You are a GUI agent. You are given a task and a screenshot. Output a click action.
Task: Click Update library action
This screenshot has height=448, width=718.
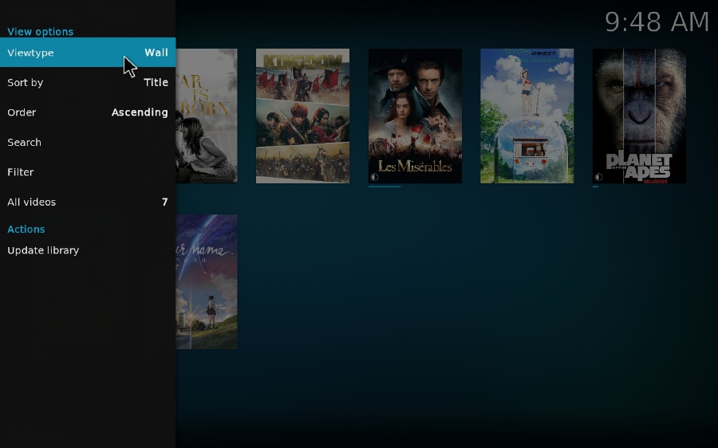[88, 250]
